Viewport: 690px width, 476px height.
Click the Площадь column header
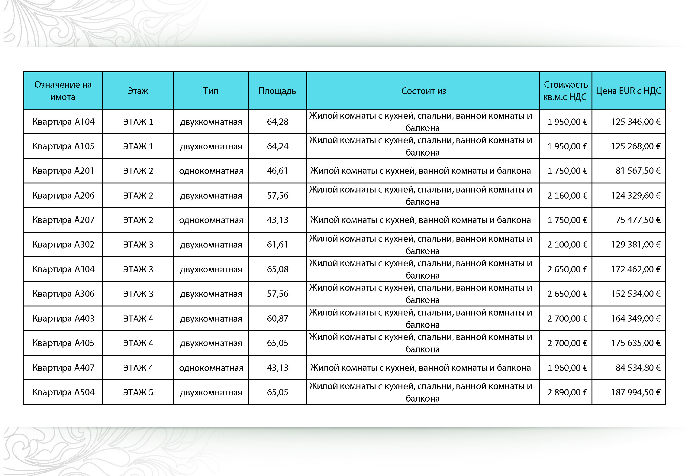pos(277,91)
